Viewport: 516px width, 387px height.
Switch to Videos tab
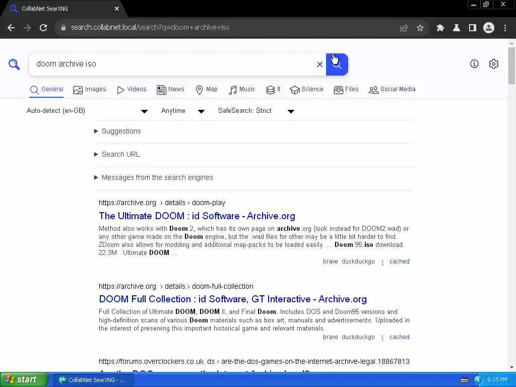[x=132, y=90]
